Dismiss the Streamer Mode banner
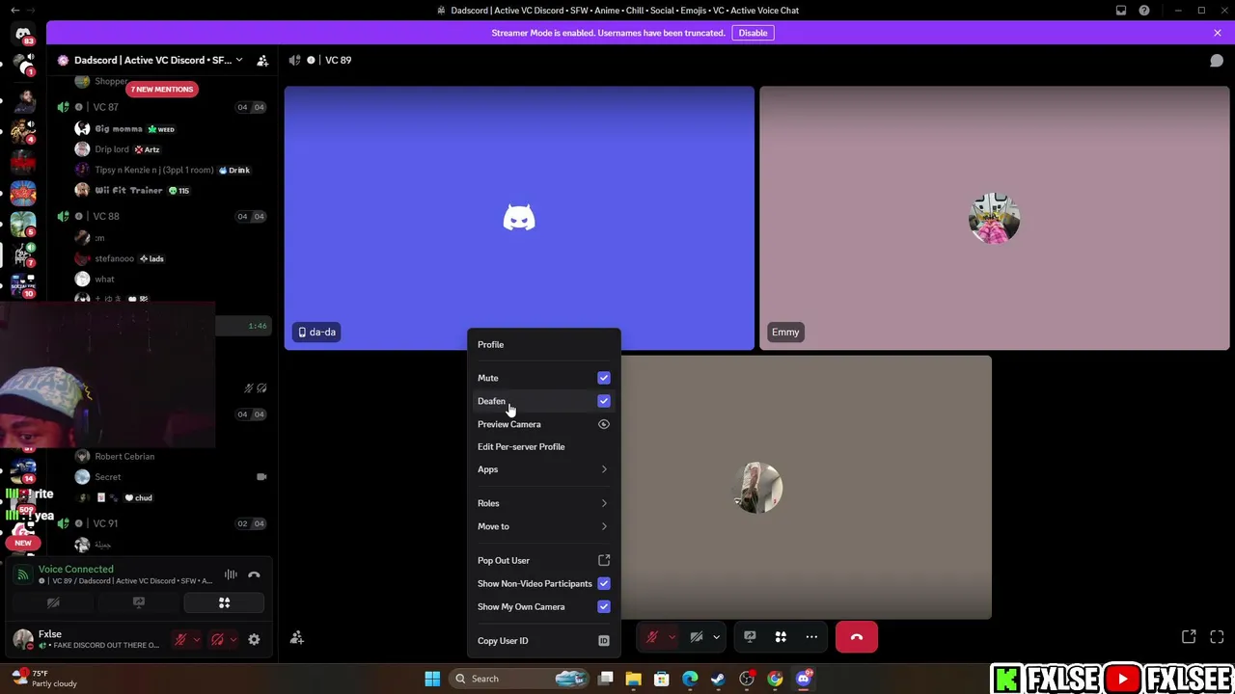1235x694 pixels. (1218, 33)
